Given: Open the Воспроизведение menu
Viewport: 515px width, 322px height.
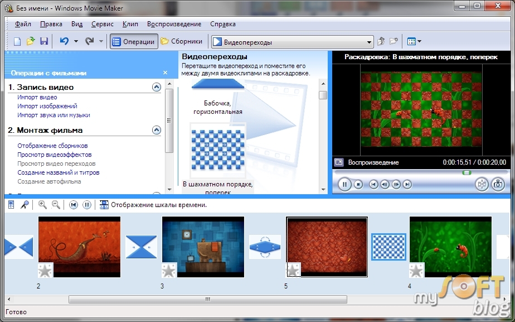Looking at the screenshot, I should [174, 24].
